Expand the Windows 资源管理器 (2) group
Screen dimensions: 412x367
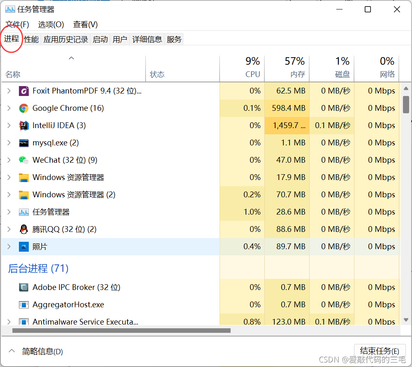(x=9, y=195)
